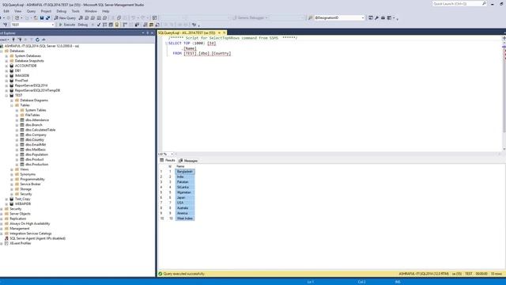Click the Cut toolbar icon

(112, 17)
